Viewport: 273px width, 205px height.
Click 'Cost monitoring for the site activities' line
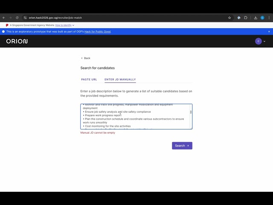pyautogui.click(x=107, y=126)
